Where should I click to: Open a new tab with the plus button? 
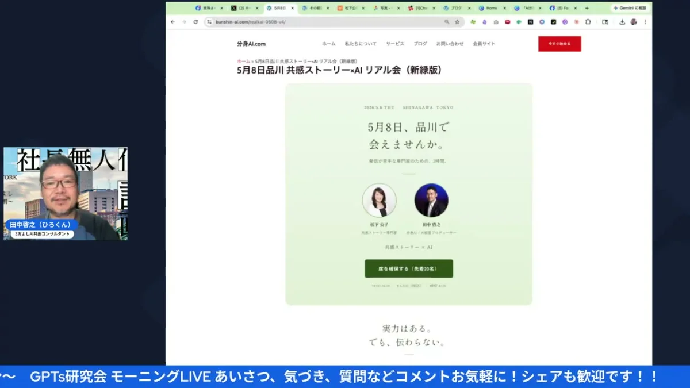pyautogui.click(x=586, y=9)
